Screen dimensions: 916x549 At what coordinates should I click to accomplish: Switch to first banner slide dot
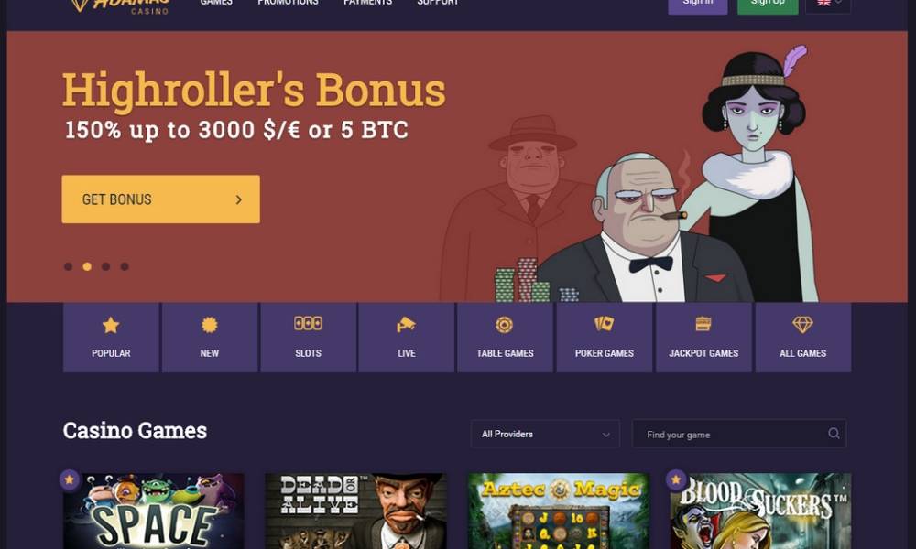coord(69,266)
